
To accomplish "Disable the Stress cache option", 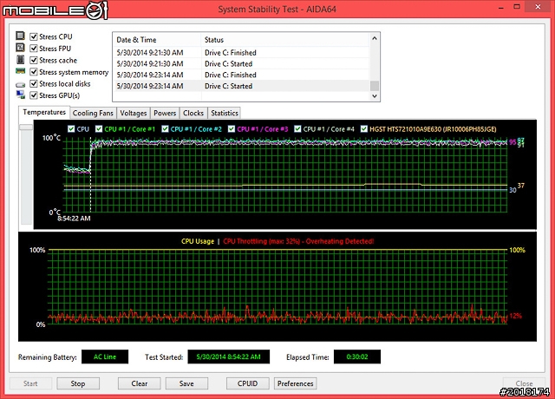I will tap(34, 60).
